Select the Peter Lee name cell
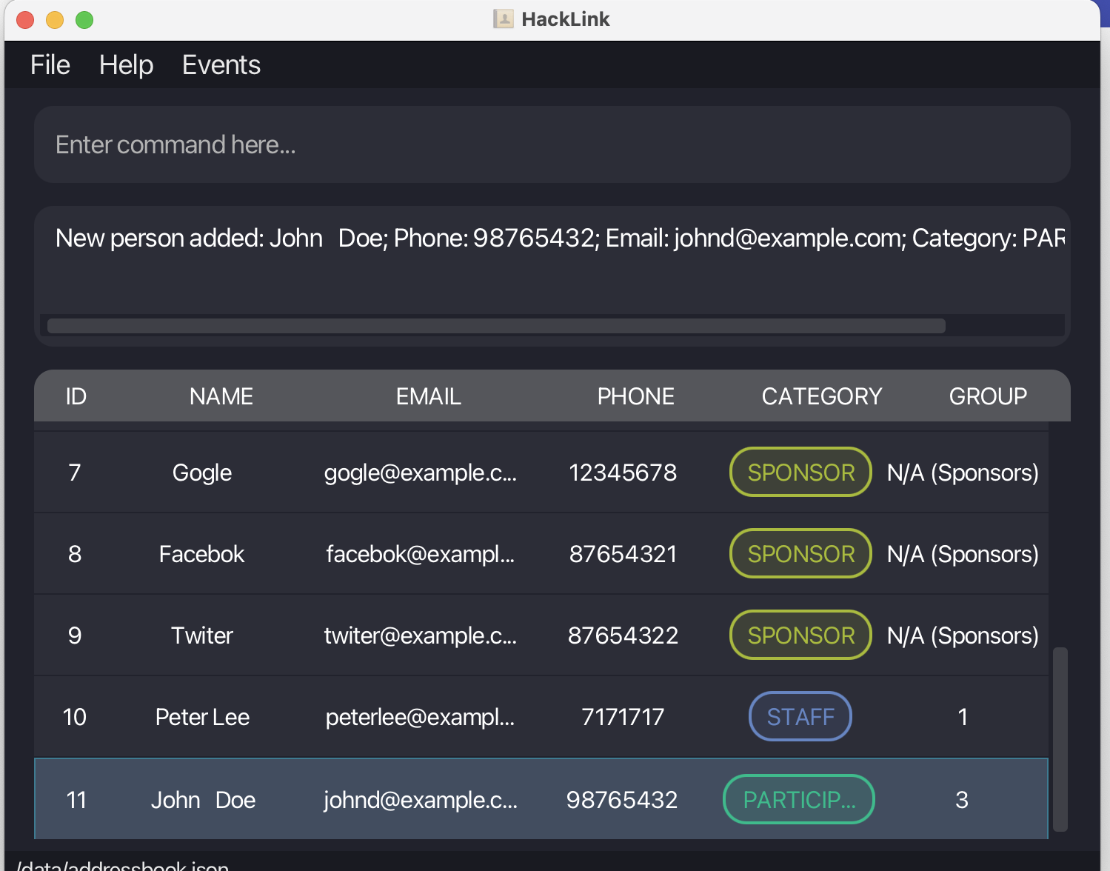The height and width of the screenshot is (871, 1110). (202, 717)
